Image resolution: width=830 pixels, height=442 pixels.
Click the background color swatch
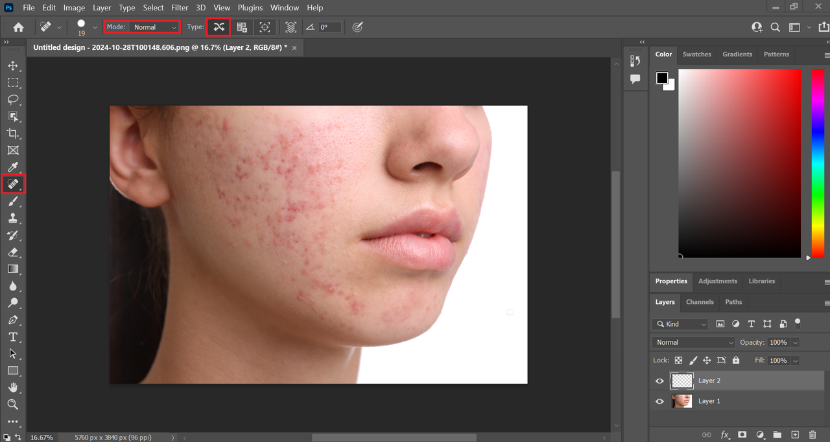coord(670,86)
